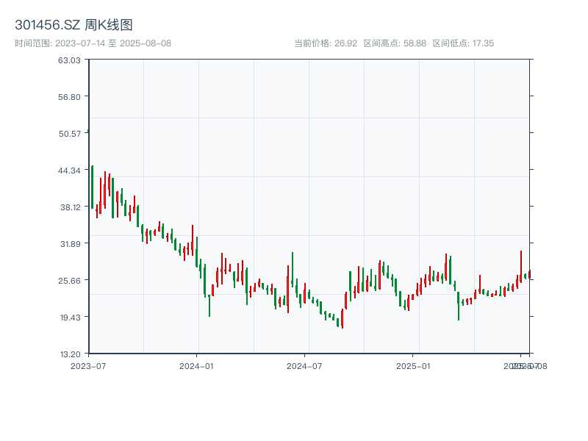Click the 2024-07 x-axis label

click(x=304, y=366)
